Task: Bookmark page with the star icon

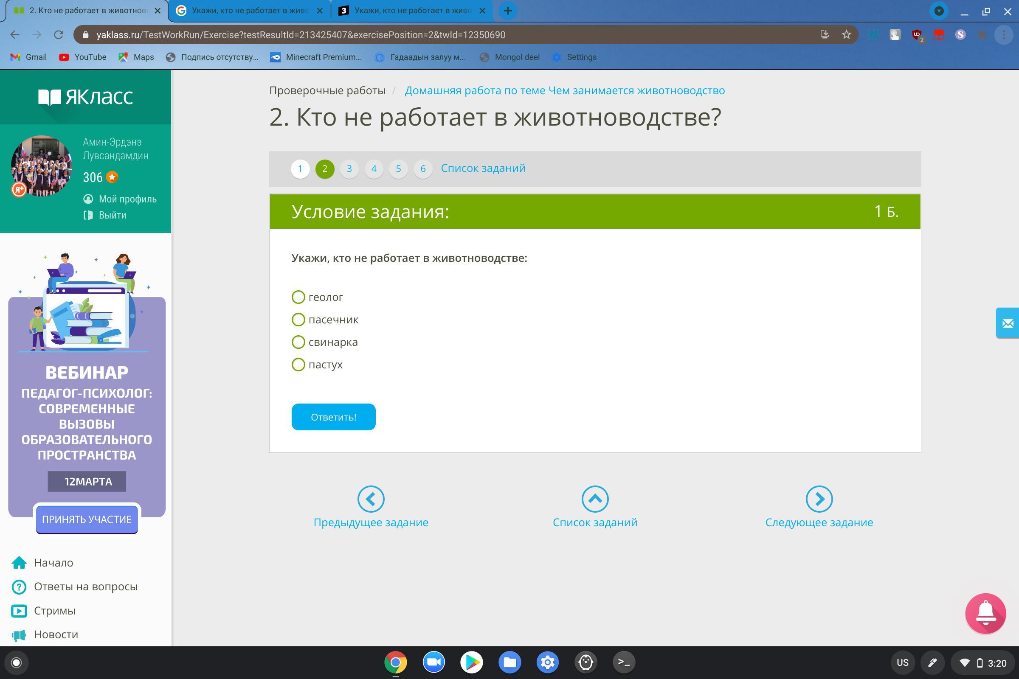Action: (846, 35)
